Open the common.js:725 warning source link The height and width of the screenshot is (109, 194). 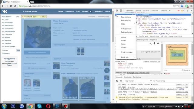point(182,97)
